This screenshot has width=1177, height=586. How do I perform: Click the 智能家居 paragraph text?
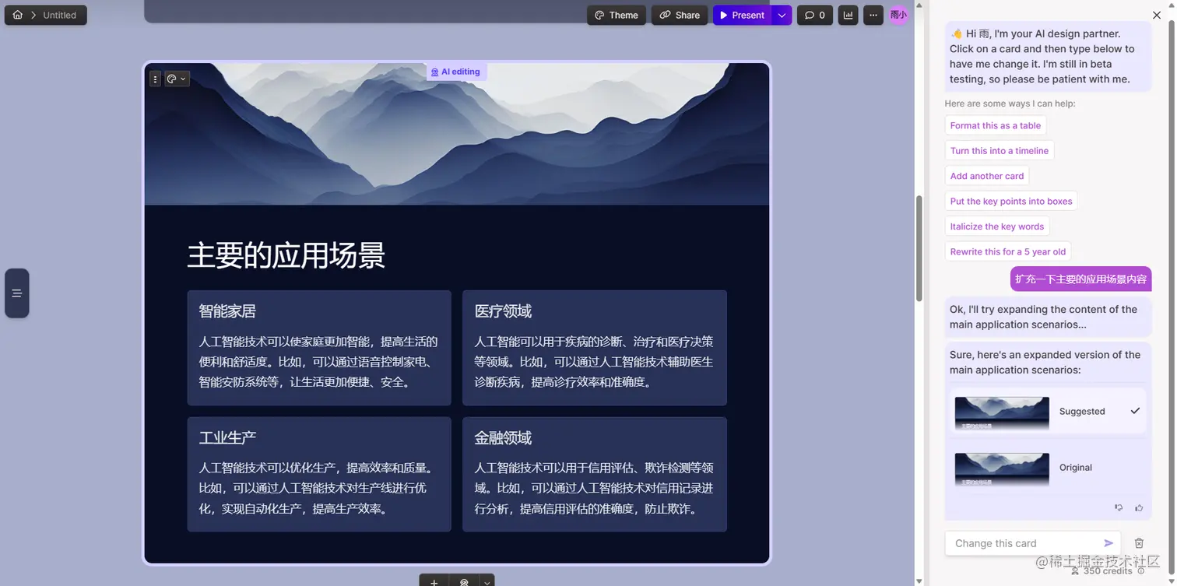[x=319, y=362]
